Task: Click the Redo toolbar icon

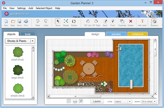Action: pyautogui.click(x=38, y=23)
